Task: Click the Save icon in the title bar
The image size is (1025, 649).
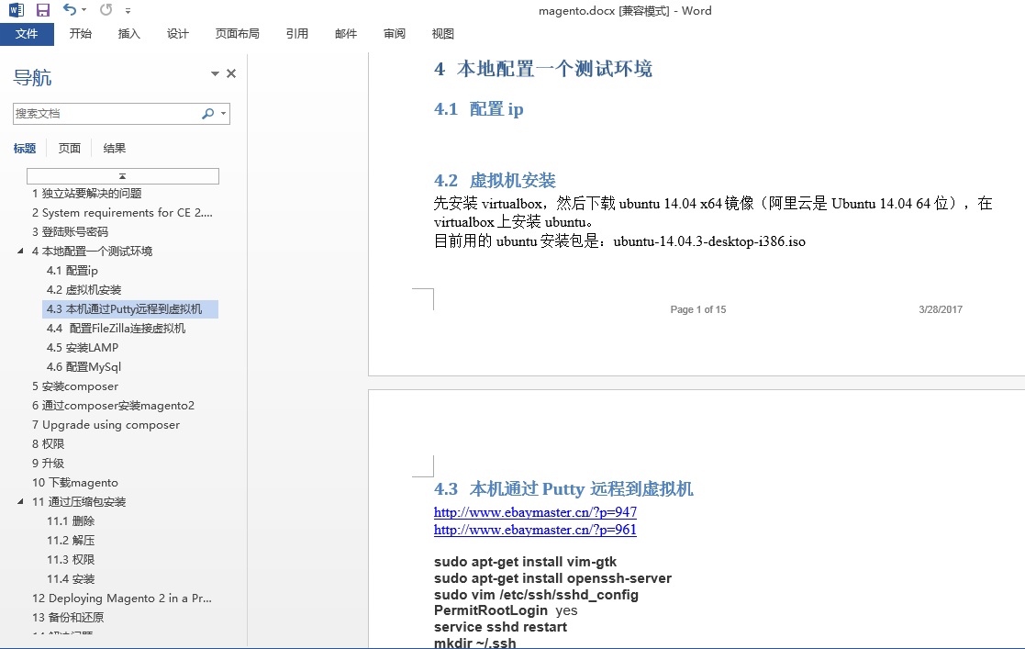Action: 42,10
